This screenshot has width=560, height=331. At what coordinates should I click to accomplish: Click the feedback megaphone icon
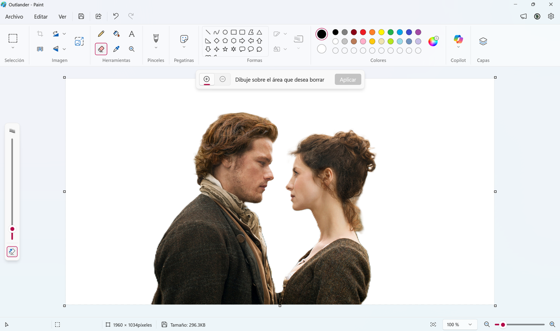point(523,17)
